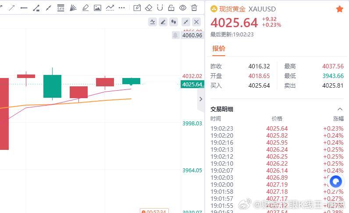Click the gold instrument icon
Viewport: 349px width, 213px height.
pyautogui.click(x=214, y=9)
